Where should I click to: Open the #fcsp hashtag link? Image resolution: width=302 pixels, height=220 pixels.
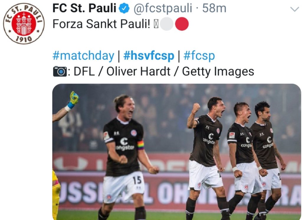[x=199, y=56]
